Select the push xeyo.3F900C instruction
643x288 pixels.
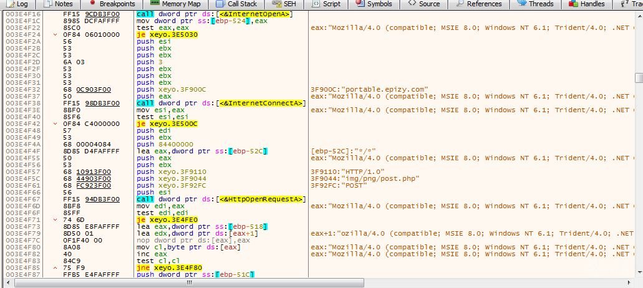tap(172, 90)
